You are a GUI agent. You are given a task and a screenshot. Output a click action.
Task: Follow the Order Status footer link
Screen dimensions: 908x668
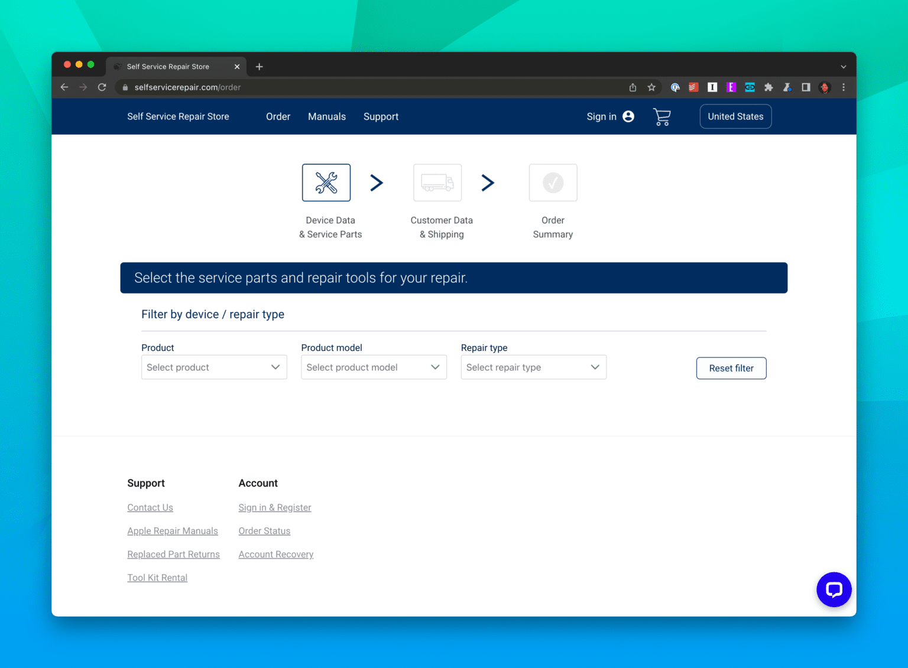click(x=264, y=531)
